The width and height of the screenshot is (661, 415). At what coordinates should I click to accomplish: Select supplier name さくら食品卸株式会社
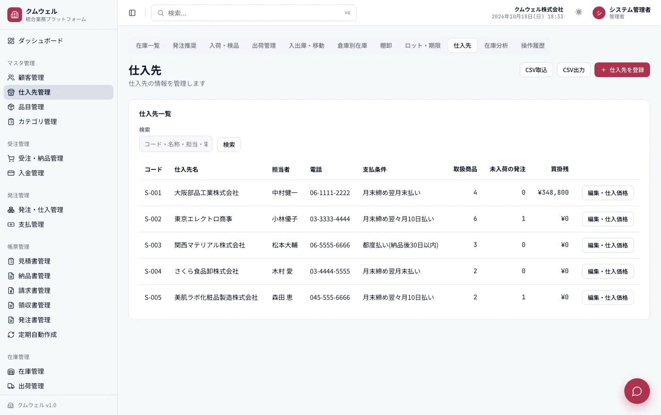pos(207,271)
